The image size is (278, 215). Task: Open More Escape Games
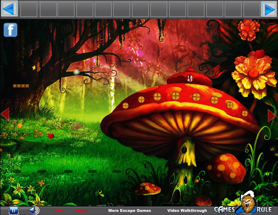(130, 210)
